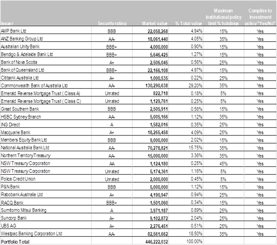Select the 15.75% total value cell

tap(196, 148)
